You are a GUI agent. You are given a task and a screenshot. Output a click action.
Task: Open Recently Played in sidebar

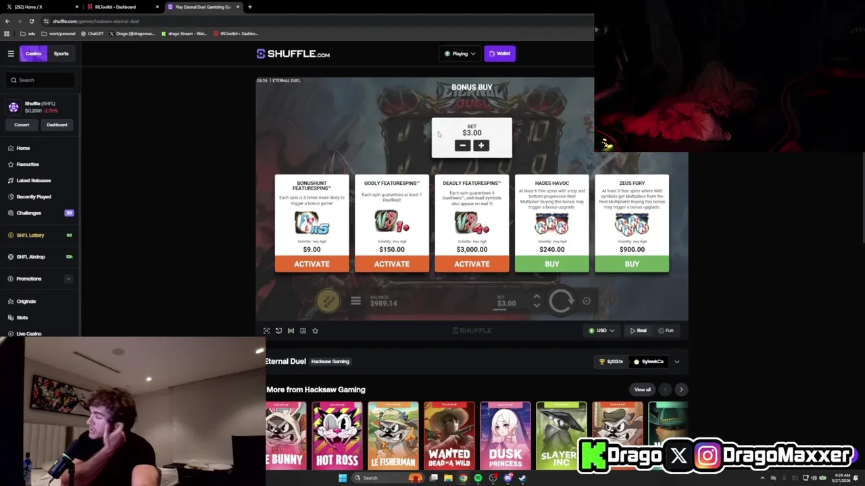pos(33,196)
